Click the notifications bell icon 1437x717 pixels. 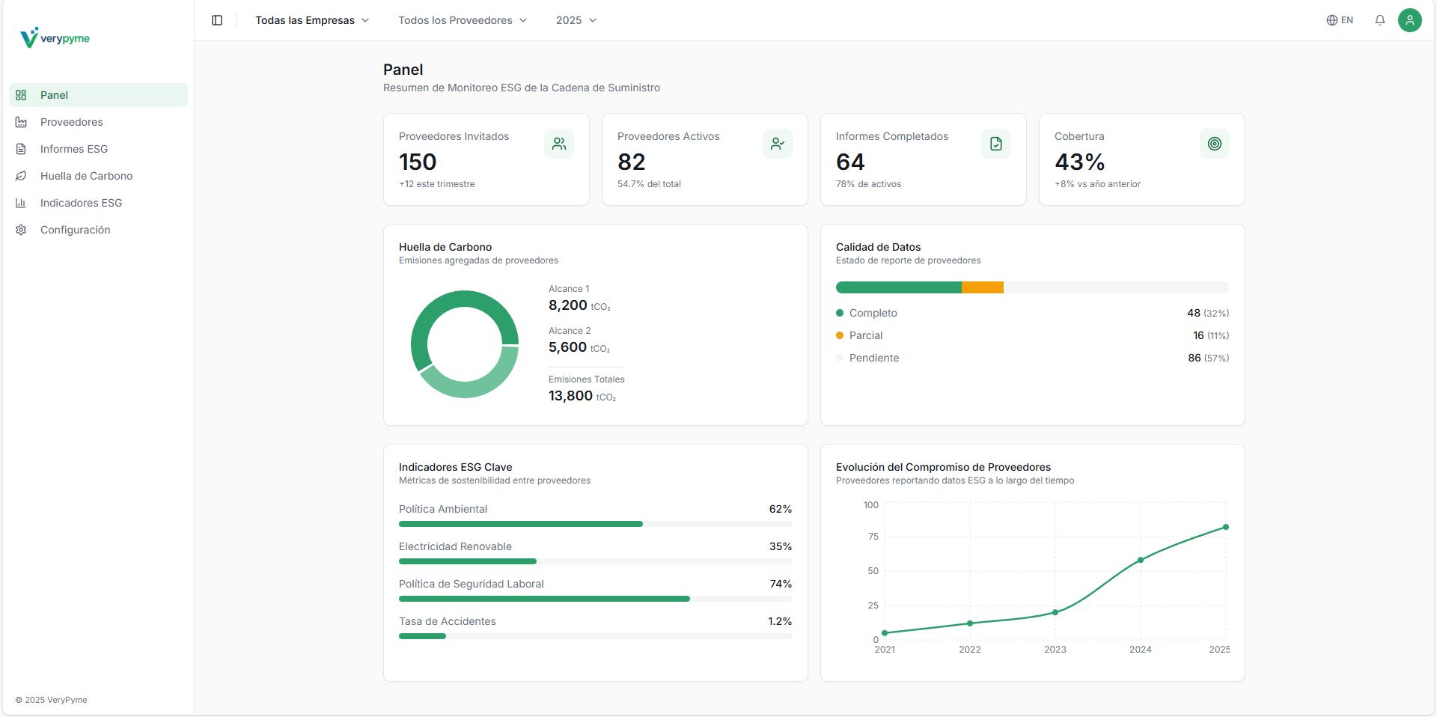coord(1379,20)
